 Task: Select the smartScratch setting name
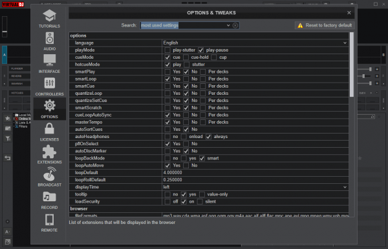point(89,108)
